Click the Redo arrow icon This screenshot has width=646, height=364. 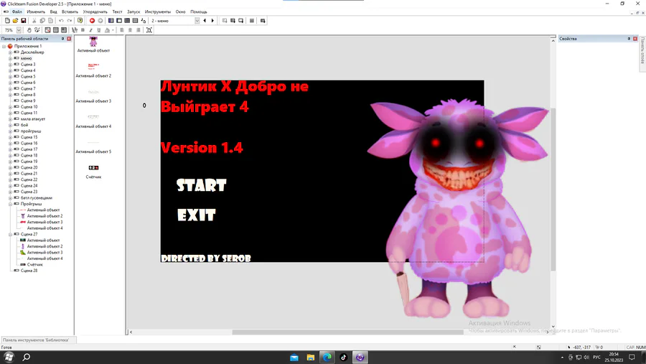pyautogui.click(x=69, y=21)
